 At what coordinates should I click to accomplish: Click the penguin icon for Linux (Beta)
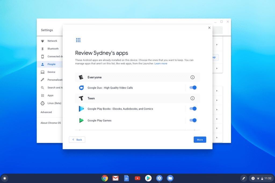point(42,103)
